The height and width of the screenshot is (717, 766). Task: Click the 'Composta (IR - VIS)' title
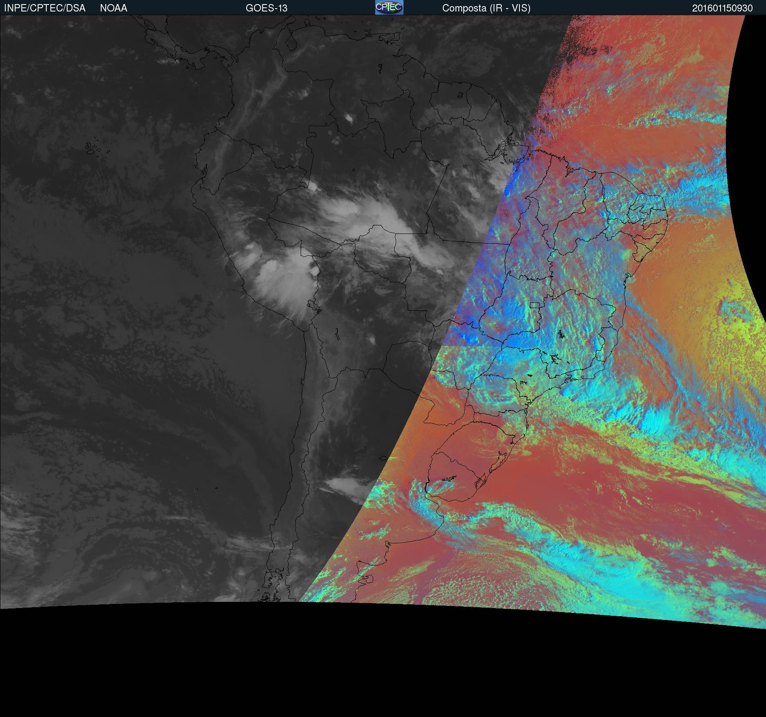click(x=486, y=8)
